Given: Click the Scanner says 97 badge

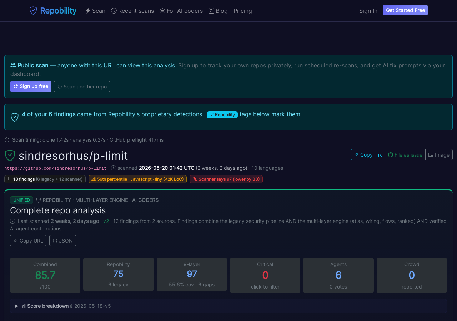Looking at the screenshot, I should click(226, 179).
